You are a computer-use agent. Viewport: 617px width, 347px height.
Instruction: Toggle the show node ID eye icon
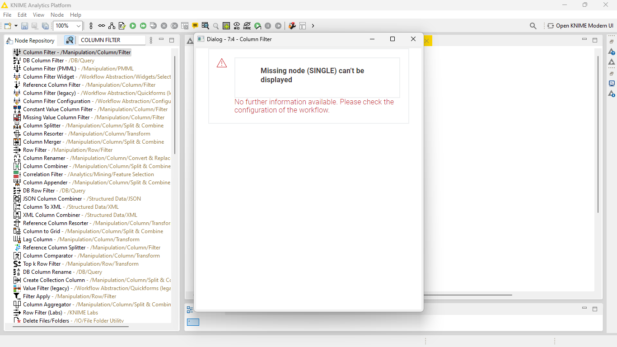coord(237,26)
